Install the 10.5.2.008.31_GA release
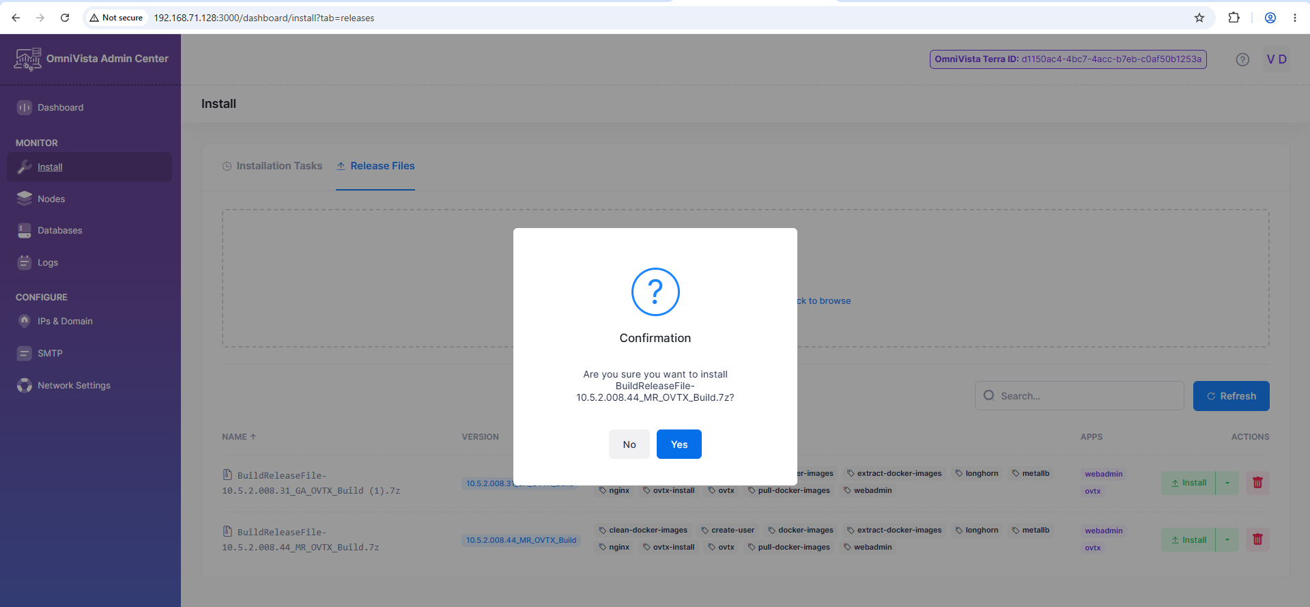Viewport: 1310px width, 607px height. click(1188, 483)
